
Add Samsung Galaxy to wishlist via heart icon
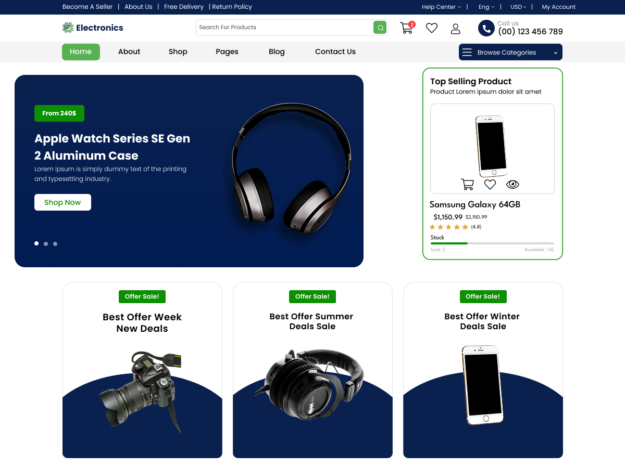click(490, 184)
